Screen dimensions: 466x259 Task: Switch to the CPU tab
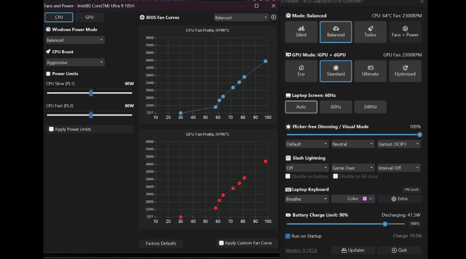(59, 17)
